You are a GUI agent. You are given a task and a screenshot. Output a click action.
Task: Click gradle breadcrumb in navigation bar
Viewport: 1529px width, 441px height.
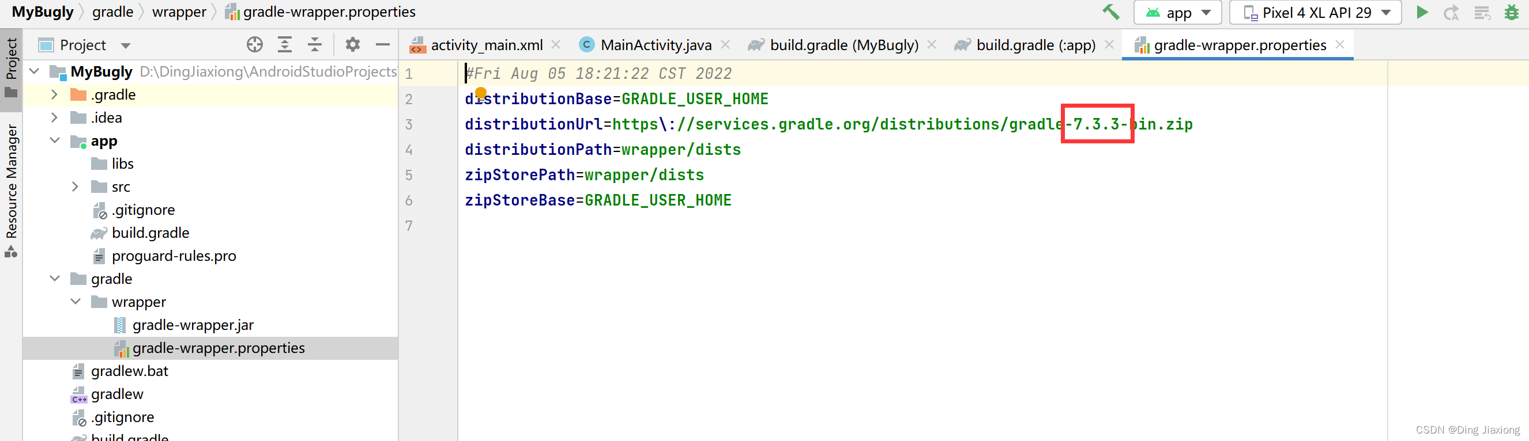click(x=113, y=12)
